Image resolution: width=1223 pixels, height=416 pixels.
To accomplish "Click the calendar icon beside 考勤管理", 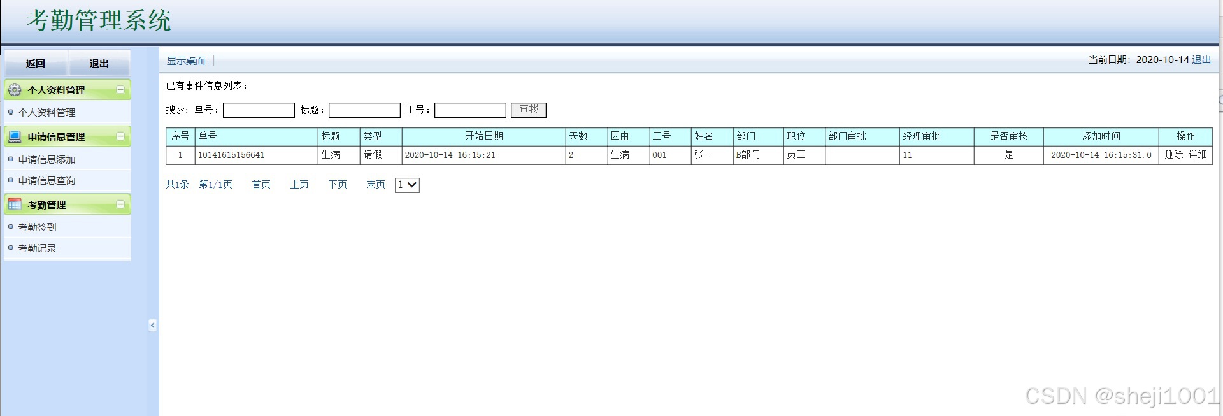I will (x=15, y=204).
